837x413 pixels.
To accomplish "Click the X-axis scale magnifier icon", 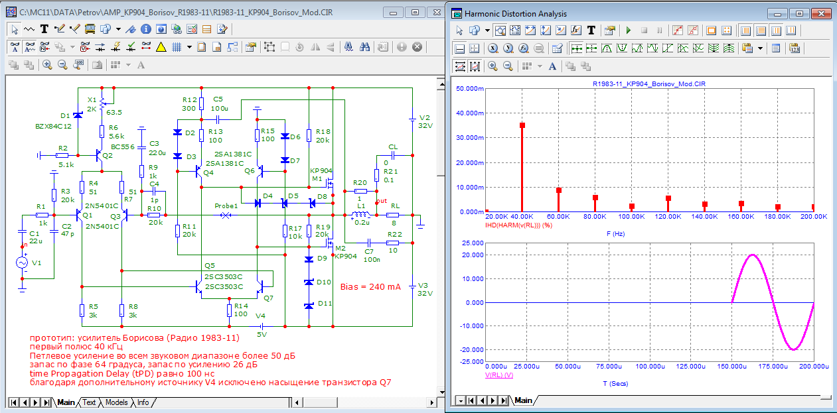I will point(493,48).
